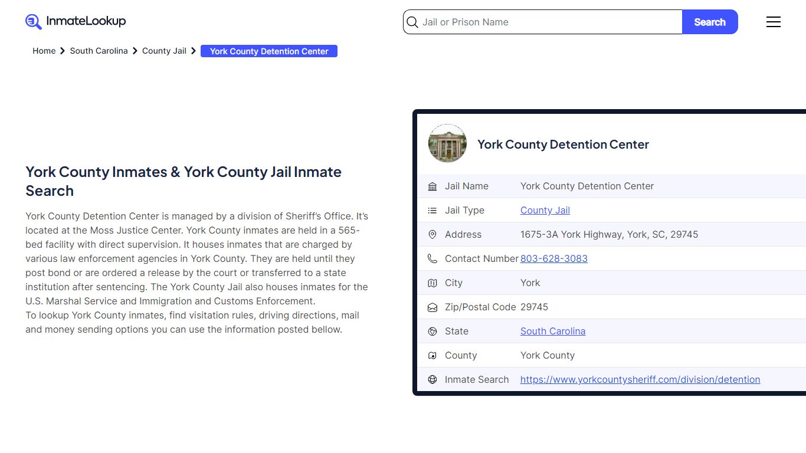Open County Jail breadcrumb link
The image size is (806, 453).
164,51
